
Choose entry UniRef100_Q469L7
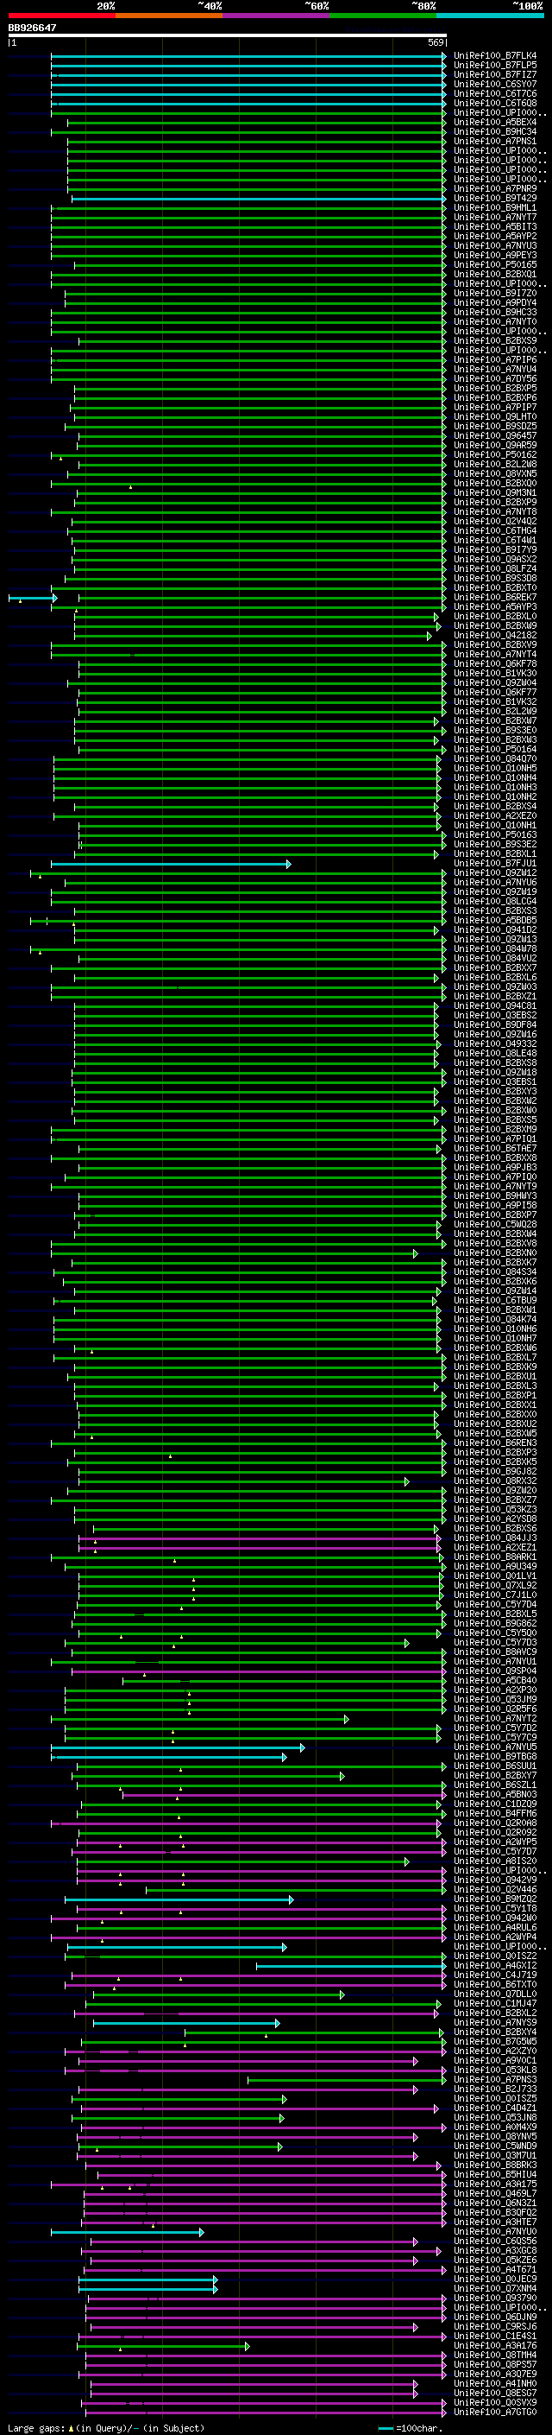pyautogui.click(x=495, y=2195)
